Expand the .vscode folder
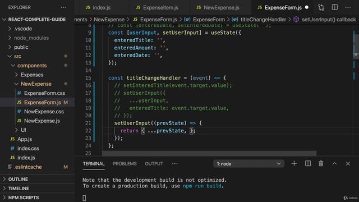The height and width of the screenshot is (202, 359). pyautogui.click(x=10, y=29)
